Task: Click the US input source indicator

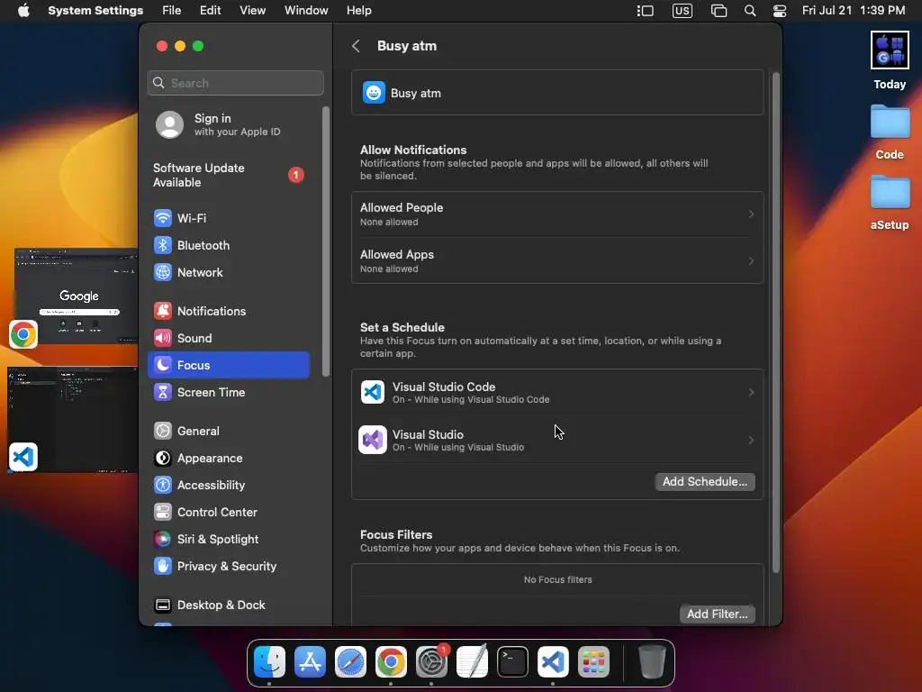Action: [682, 11]
